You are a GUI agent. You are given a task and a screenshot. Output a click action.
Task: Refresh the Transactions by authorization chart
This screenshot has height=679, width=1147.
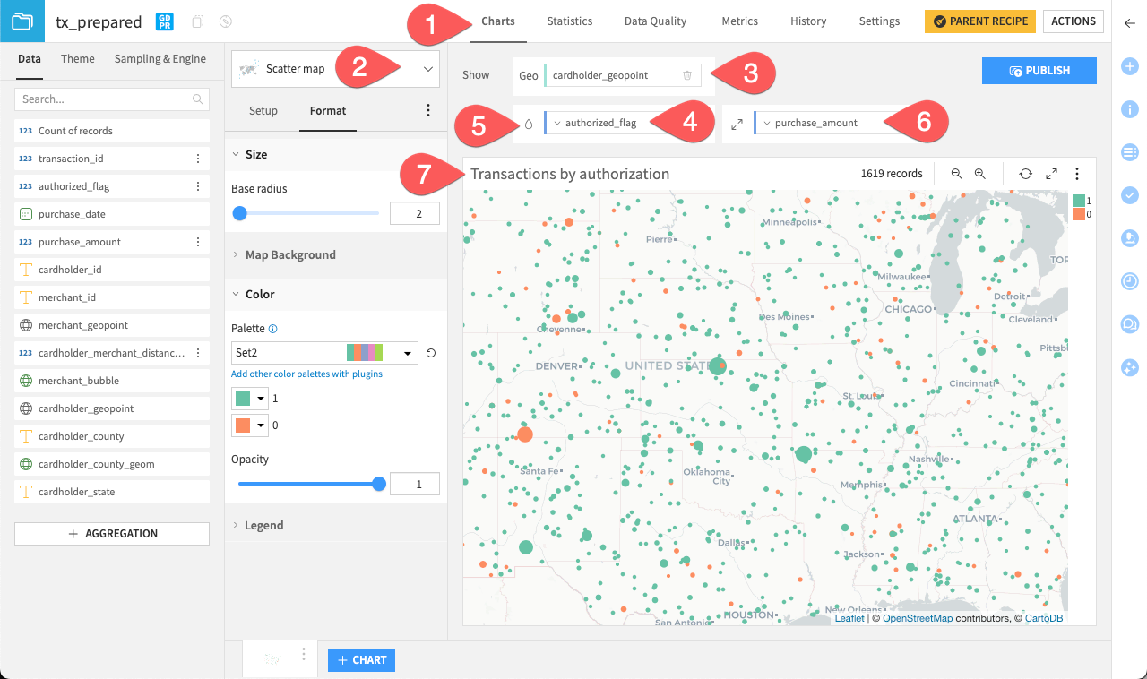pyautogui.click(x=1025, y=173)
